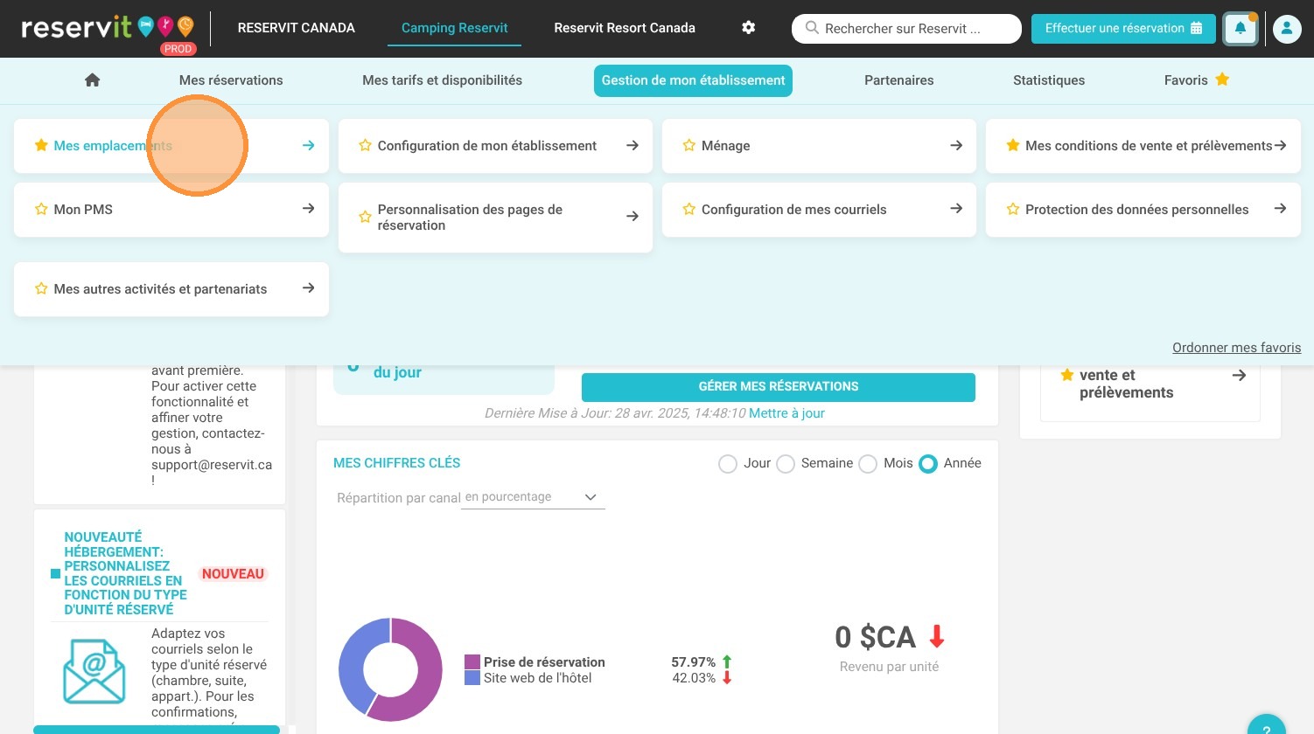Select the Mois radio button
The width and height of the screenshot is (1314, 734).
pos(868,464)
